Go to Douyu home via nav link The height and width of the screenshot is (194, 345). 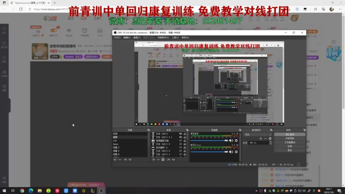coord(71,18)
